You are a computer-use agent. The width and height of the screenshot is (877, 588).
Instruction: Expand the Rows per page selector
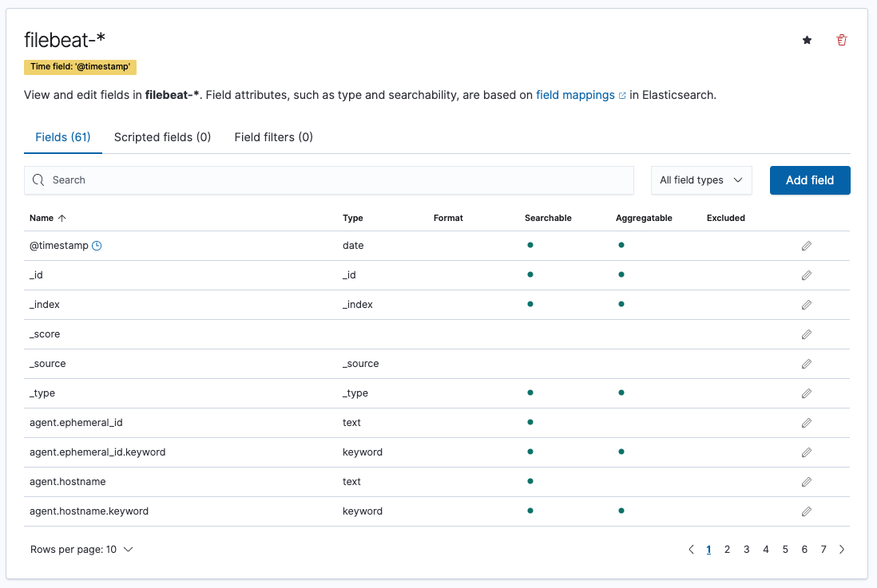click(81, 549)
